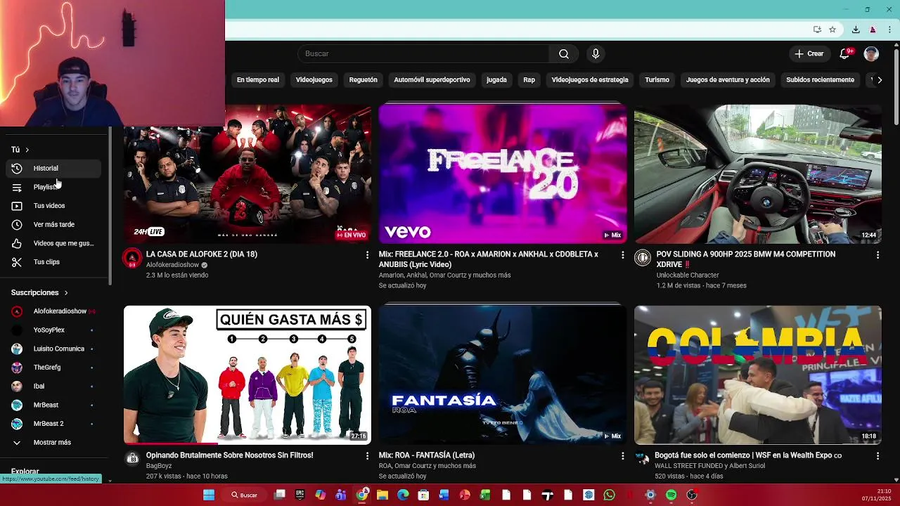Expand the Tú section chevron

tap(27, 150)
